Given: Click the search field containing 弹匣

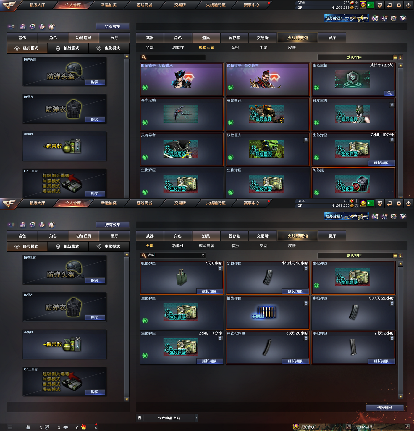Looking at the screenshot, I should pos(173,255).
